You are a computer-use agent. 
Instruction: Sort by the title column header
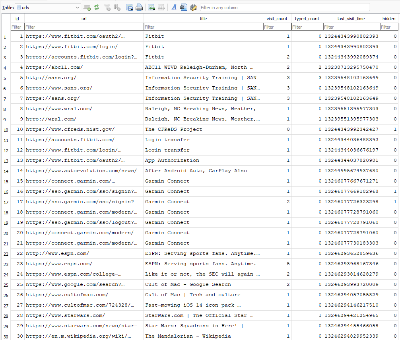tap(203, 19)
